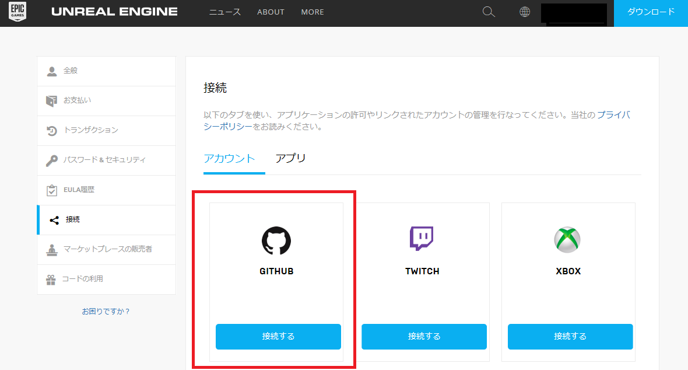Open コードの利用 in the sidebar
This screenshot has width=688, height=370.
[x=107, y=279]
